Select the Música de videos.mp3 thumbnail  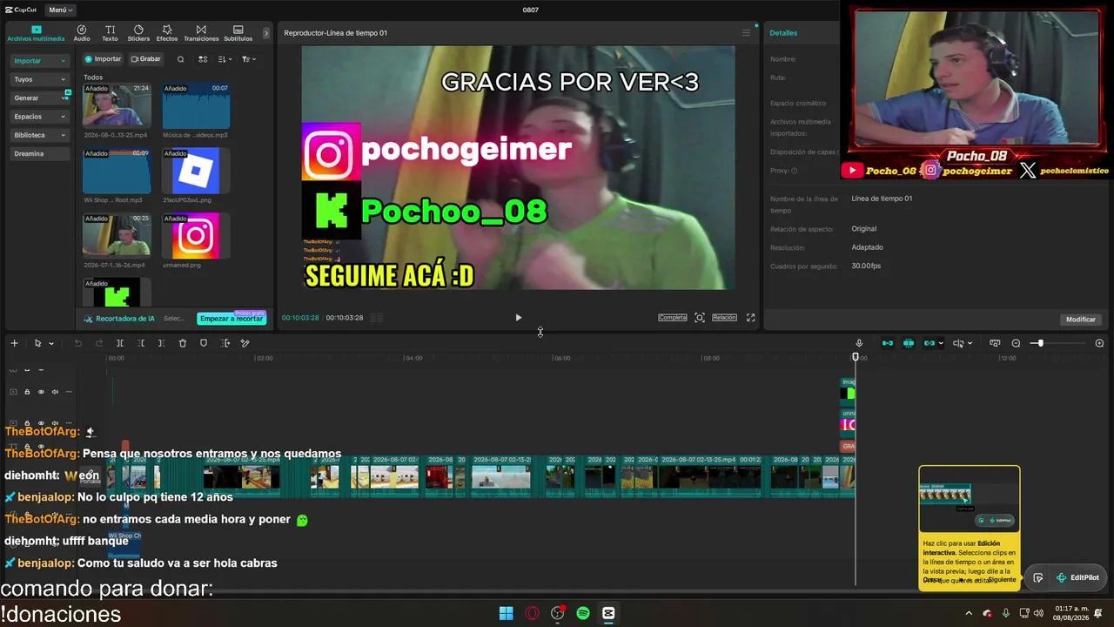(x=196, y=106)
